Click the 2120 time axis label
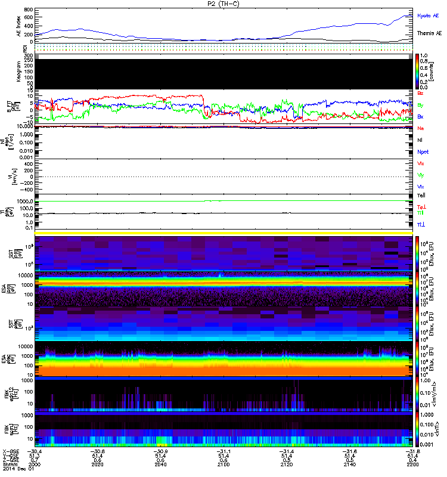447x477 pixels. [287, 464]
